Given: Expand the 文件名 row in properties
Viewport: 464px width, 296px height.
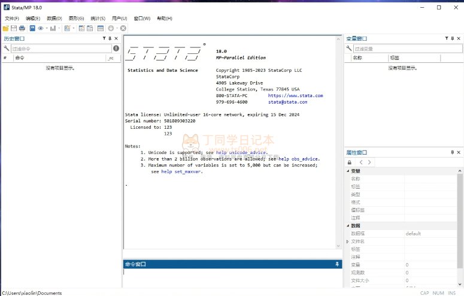Looking at the screenshot, I should click(347, 241).
